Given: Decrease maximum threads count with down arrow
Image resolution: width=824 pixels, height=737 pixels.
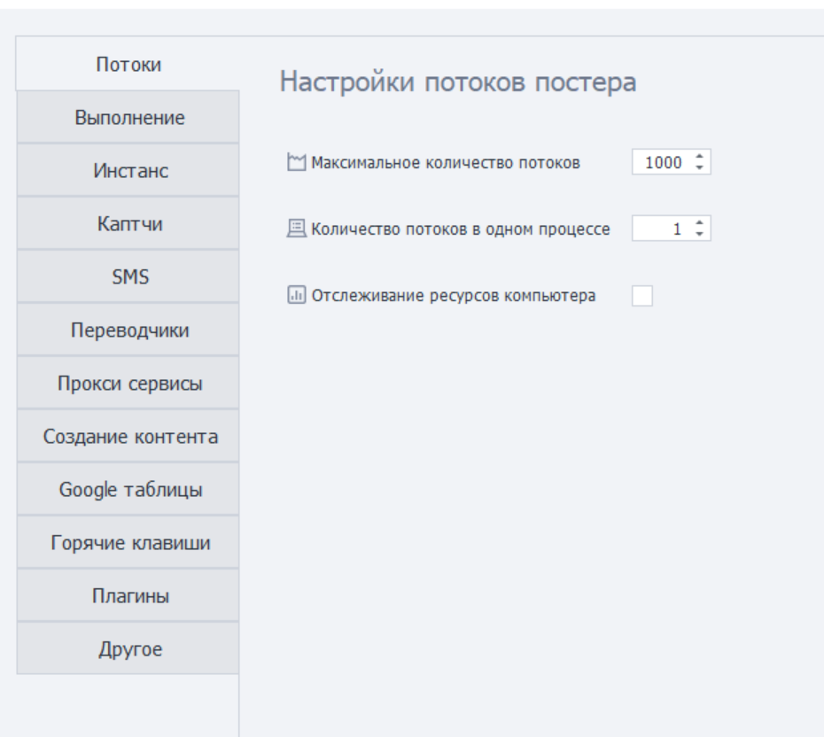Looking at the screenshot, I should tap(699, 167).
